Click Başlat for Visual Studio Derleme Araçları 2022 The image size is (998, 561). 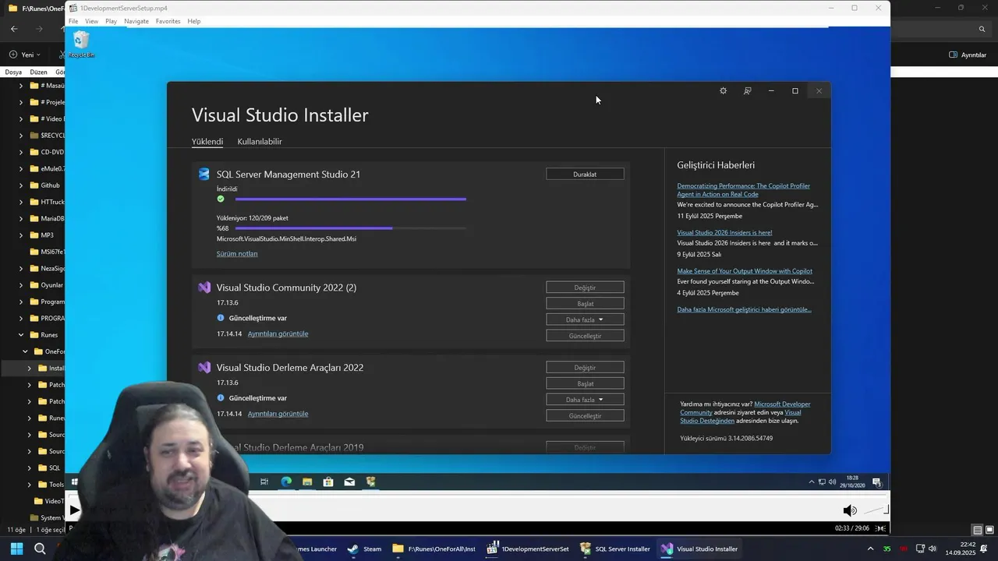point(585,383)
